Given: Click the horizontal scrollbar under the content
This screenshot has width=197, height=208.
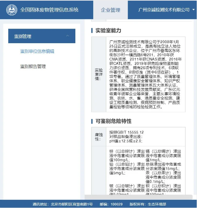Looking at the screenshot, I should click(x=138, y=197).
